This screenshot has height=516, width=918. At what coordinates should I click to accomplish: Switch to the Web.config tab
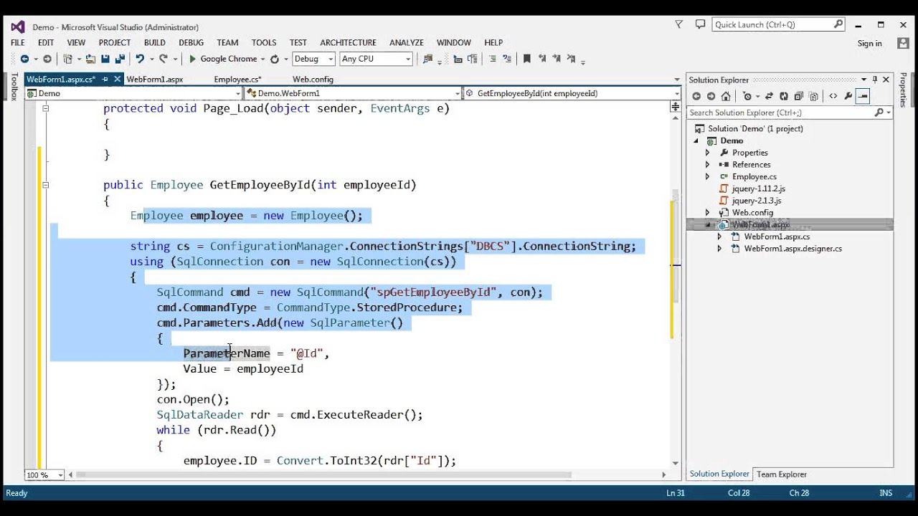[313, 80]
